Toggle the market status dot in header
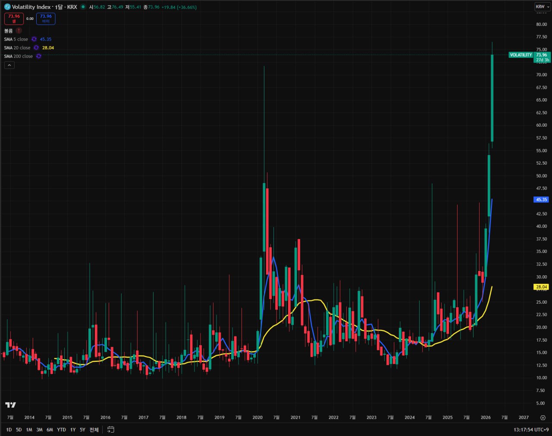This screenshot has width=552, height=436. click(82, 7)
